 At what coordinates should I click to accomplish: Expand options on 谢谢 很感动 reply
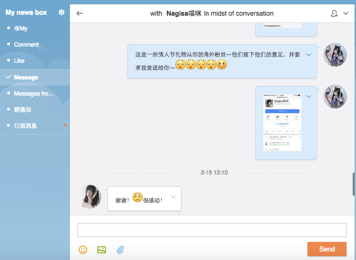pyautogui.click(x=173, y=197)
